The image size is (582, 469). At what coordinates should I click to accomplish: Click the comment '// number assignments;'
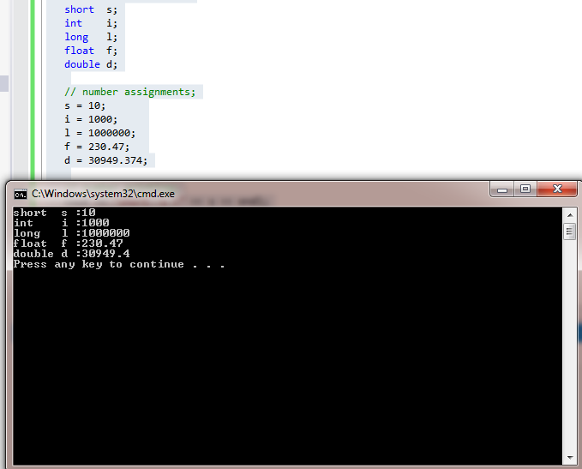(130, 92)
